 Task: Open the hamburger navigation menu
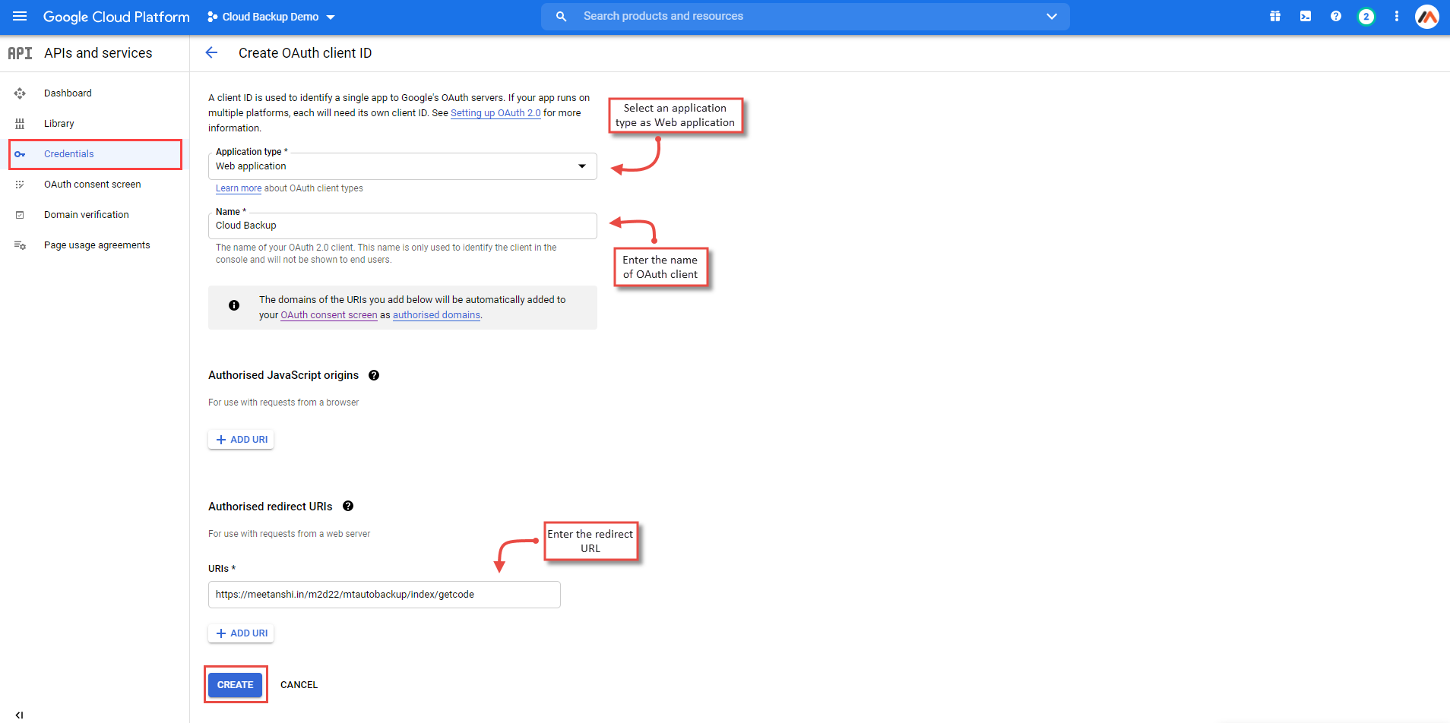click(20, 16)
